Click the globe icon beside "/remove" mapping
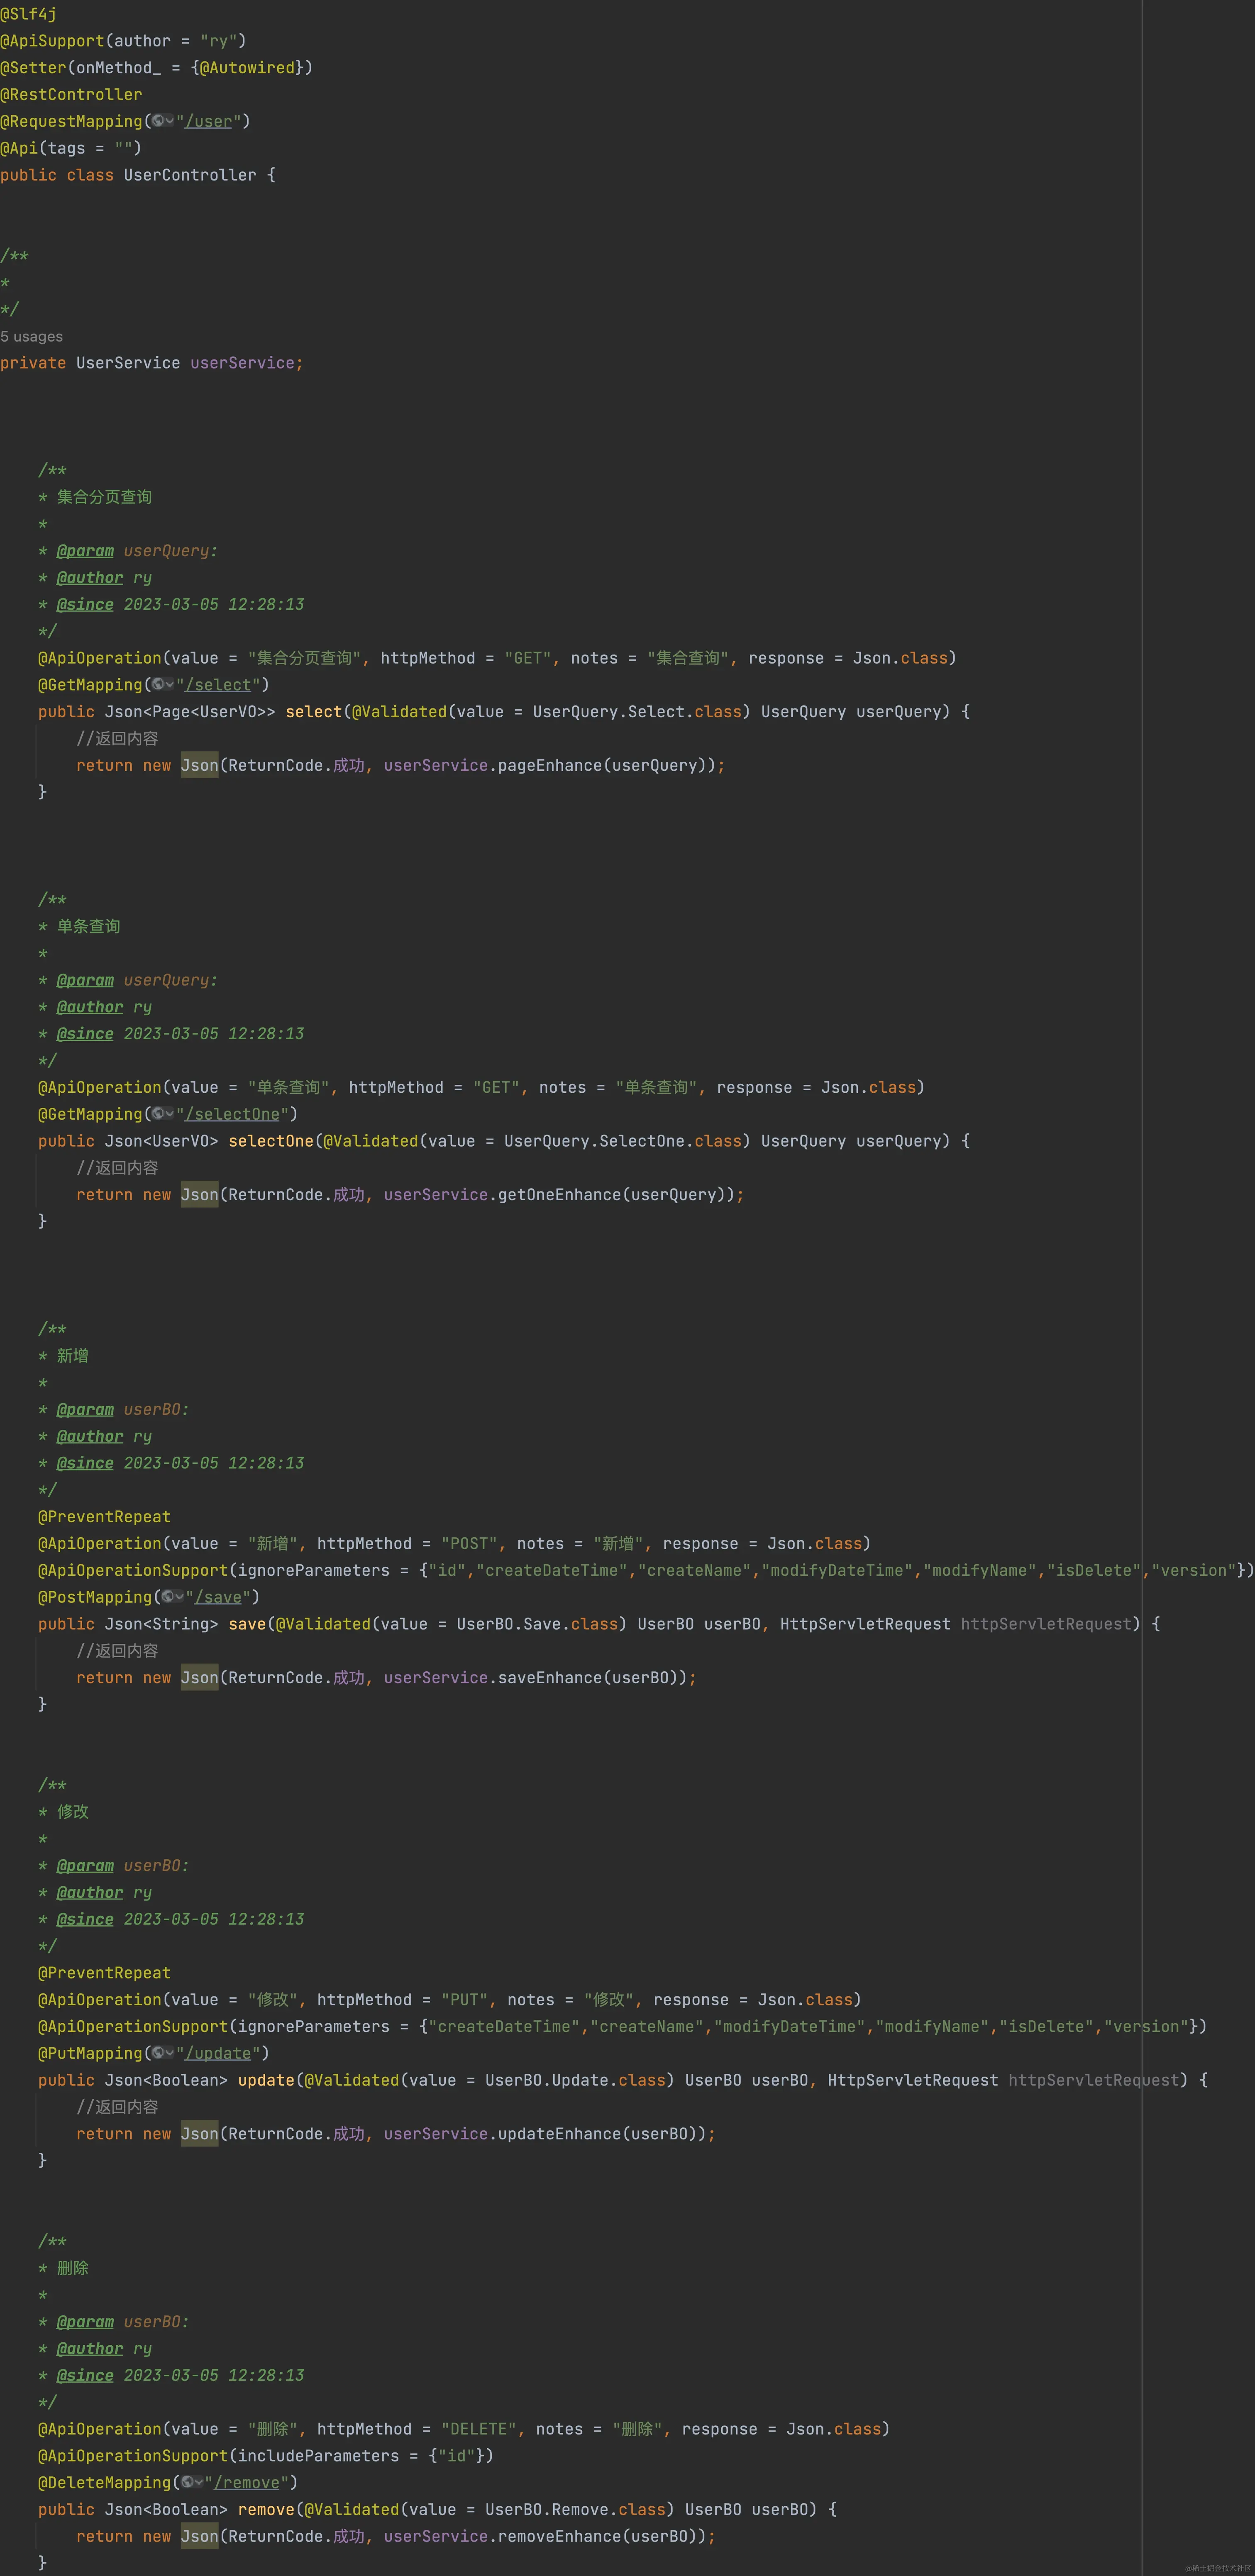The height and width of the screenshot is (2576, 1255). [x=187, y=2482]
